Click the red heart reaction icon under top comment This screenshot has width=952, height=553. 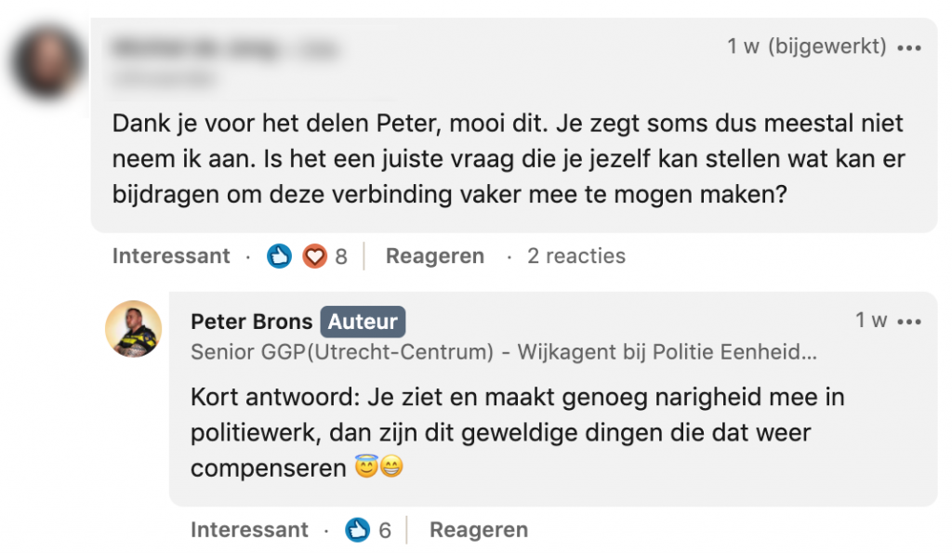pos(315,257)
